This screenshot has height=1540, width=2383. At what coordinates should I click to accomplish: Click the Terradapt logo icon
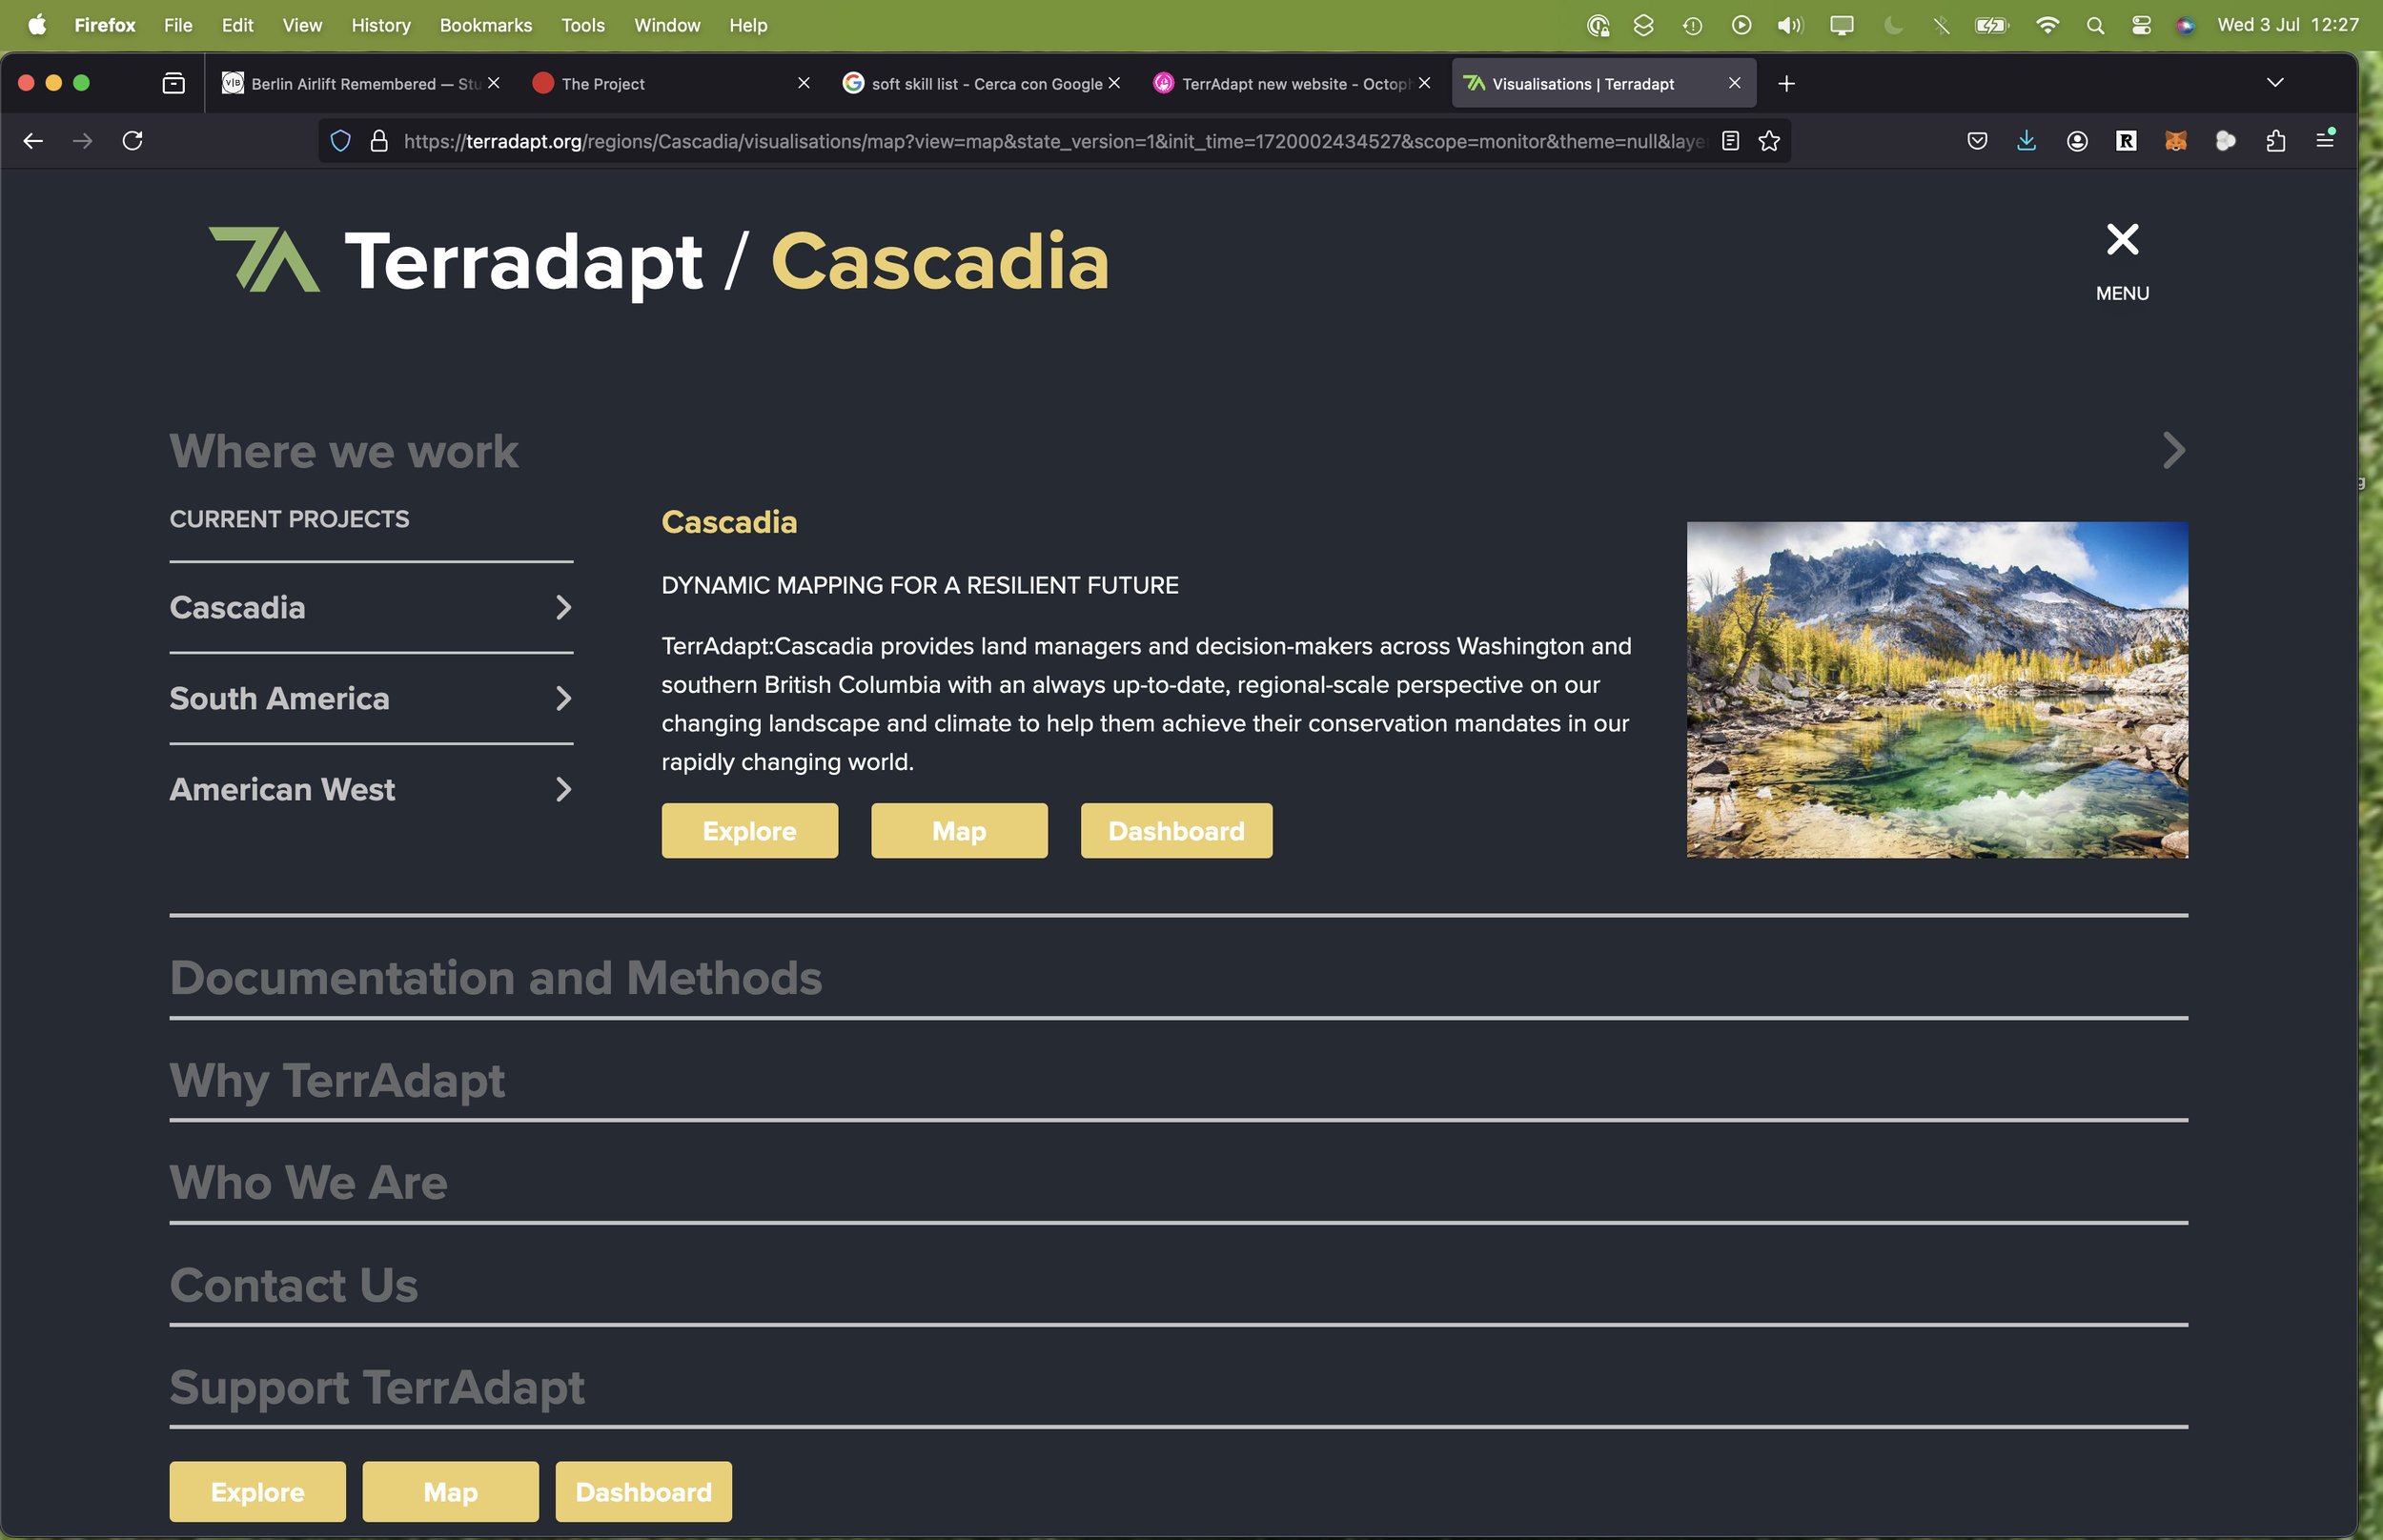pos(264,260)
